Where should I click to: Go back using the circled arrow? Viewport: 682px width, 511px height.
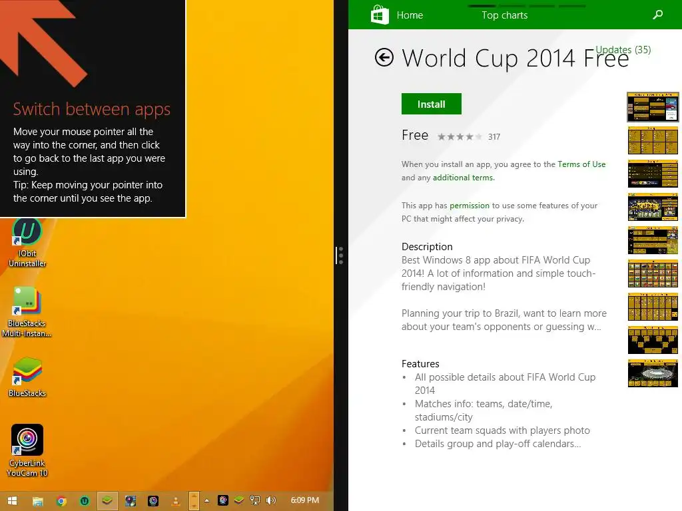tap(384, 57)
